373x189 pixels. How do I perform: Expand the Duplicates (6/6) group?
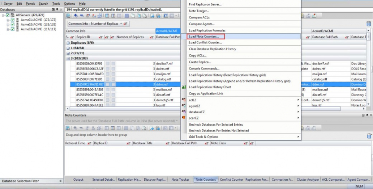click(68, 43)
